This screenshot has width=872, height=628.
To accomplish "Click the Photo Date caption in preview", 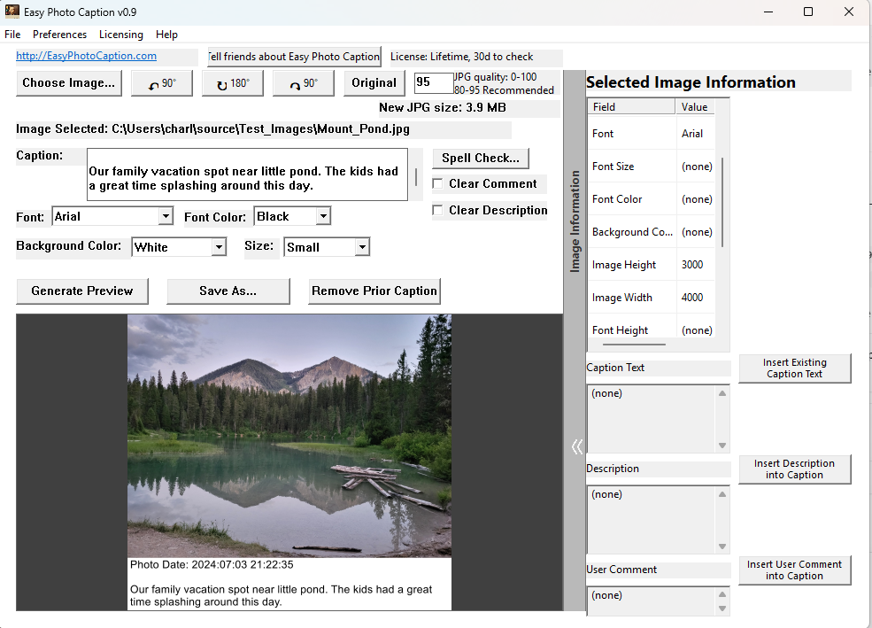I will 212,564.
